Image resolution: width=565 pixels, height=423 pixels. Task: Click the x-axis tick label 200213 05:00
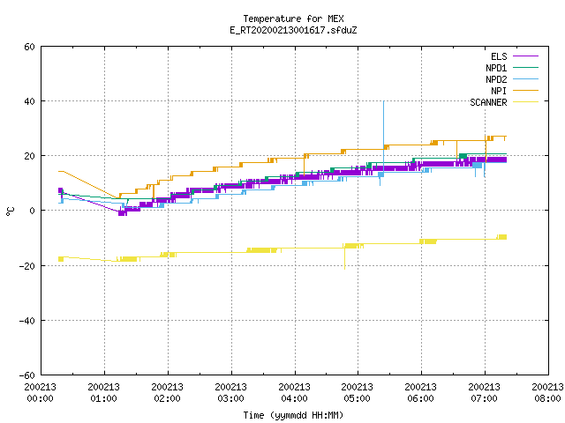(x=357, y=393)
